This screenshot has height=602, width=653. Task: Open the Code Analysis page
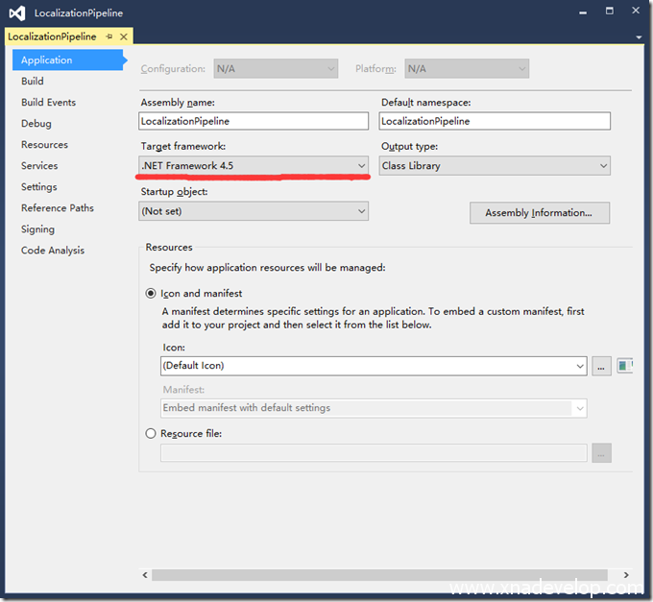click(53, 251)
